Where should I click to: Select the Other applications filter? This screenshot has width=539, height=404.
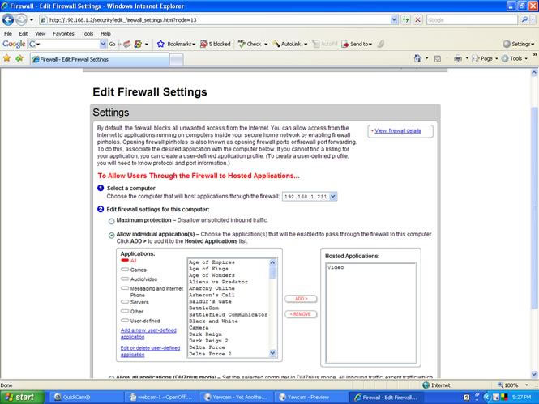coord(125,311)
